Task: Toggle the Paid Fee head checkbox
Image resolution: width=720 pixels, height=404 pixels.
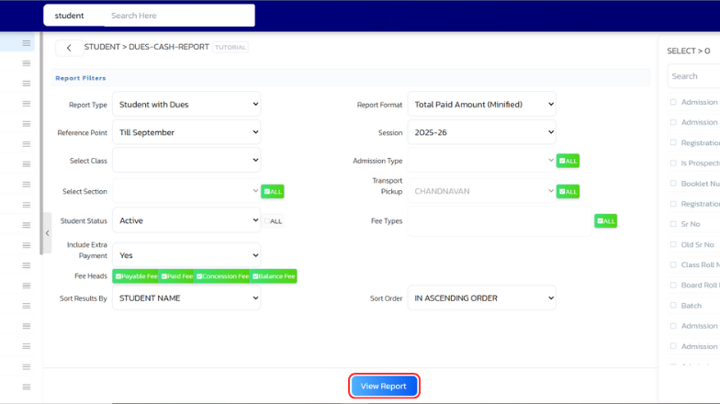Action: (176, 276)
